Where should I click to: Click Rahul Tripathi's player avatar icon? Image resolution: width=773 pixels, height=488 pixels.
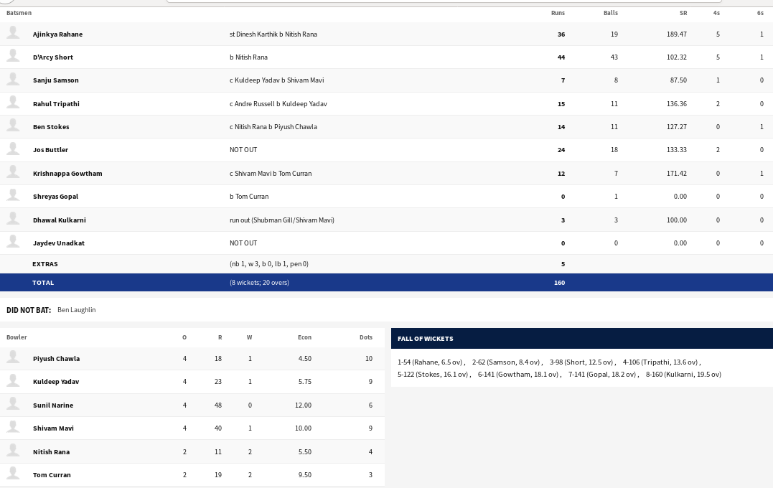[x=14, y=103]
